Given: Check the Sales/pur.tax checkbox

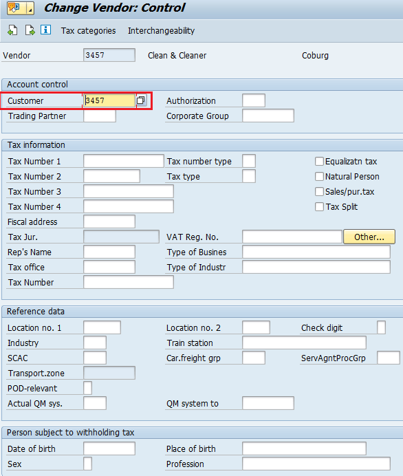Looking at the screenshot, I should tap(319, 191).
